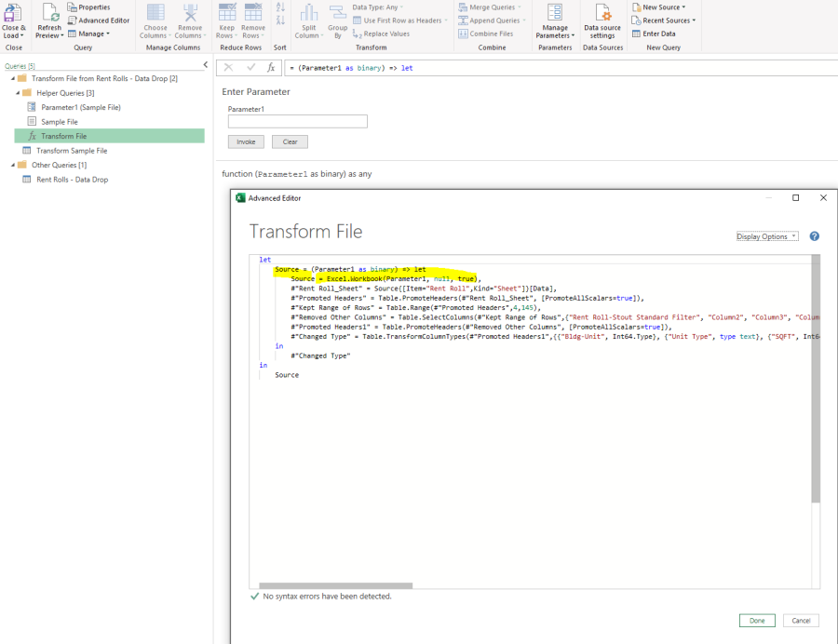Click the Manage Parameters icon

(x=555, y=13)
